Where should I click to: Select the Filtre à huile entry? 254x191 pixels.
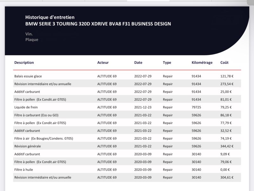(23, 169)
